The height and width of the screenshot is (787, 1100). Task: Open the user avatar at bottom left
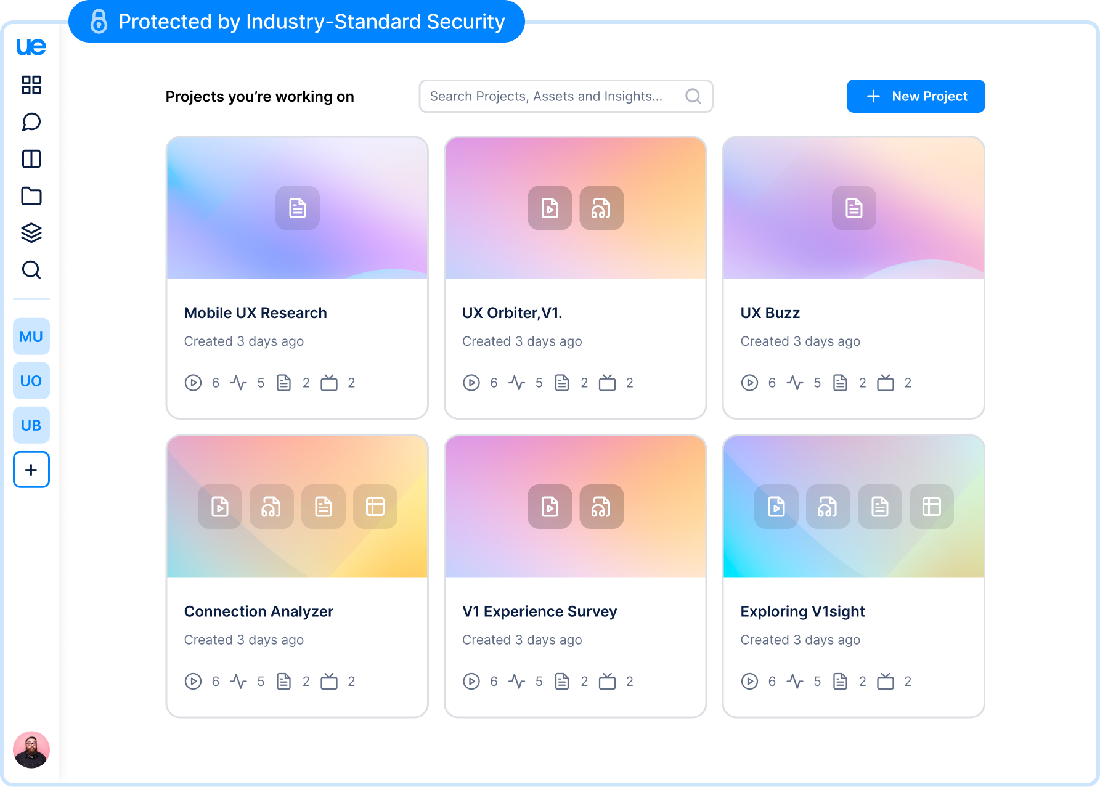click(x=31, y=751)
